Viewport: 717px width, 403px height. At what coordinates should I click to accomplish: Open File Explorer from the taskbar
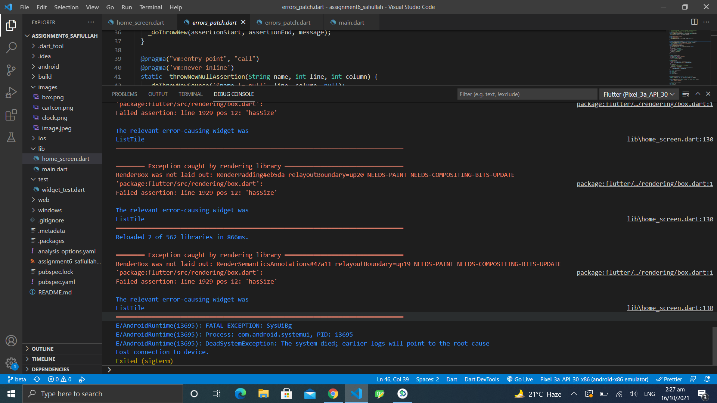tap(263, 394)
